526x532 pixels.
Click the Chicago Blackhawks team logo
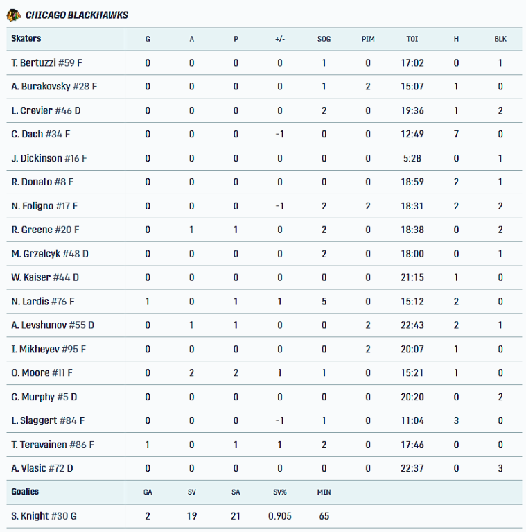[14, 15]
